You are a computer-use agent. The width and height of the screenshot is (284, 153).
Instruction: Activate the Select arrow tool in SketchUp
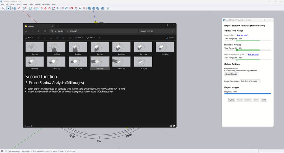click(x=8, y=8)
